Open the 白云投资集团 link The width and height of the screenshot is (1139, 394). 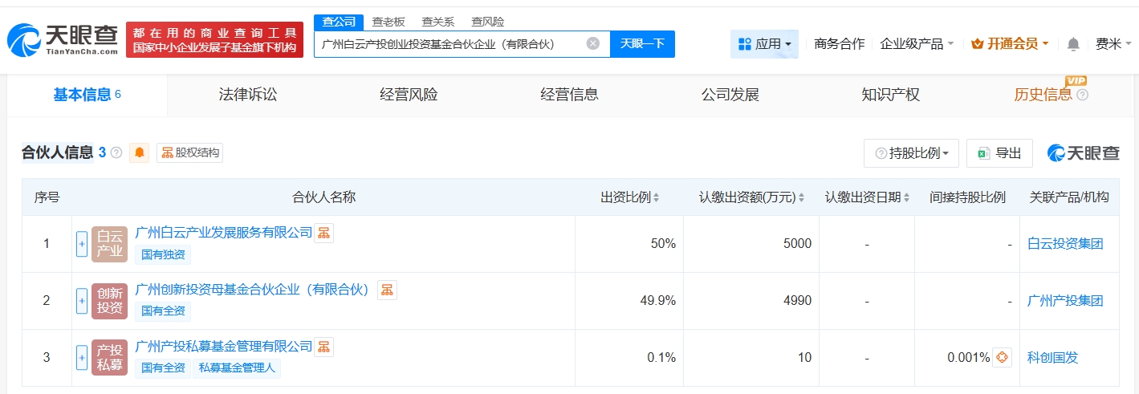click(x=1065, y=244)
